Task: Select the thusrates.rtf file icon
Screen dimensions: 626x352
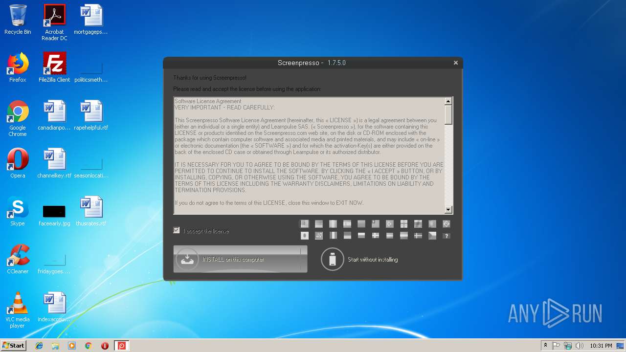Action: [x=91, y=211]
